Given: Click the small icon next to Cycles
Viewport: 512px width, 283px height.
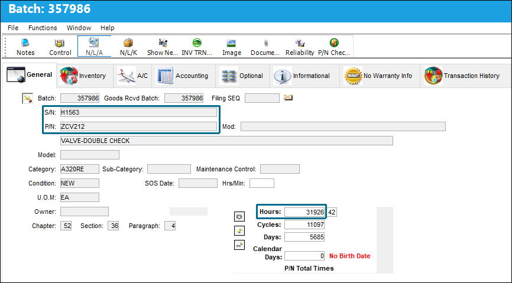Looking at the screenshot, I should coord(239,231).
